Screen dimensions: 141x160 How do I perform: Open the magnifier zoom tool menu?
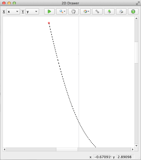coord(61,11)
